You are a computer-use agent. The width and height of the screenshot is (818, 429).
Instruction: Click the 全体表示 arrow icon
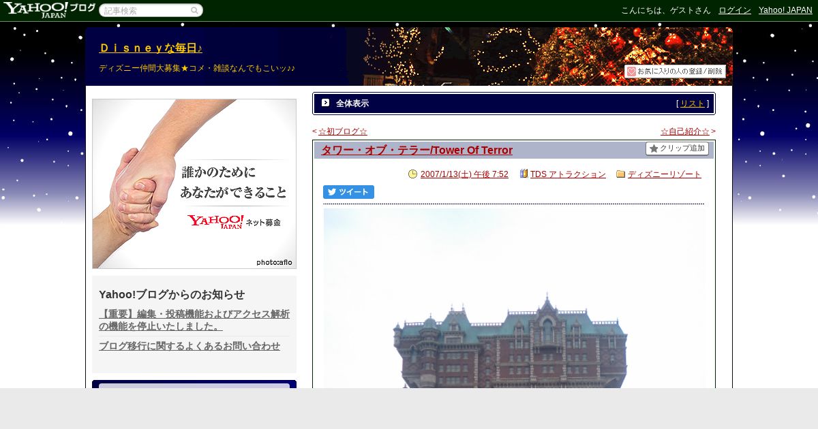(x=325, y=103)
